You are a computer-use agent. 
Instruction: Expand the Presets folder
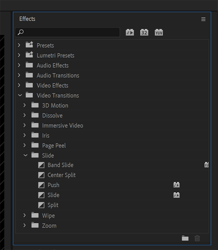click(x=19, y=45)
